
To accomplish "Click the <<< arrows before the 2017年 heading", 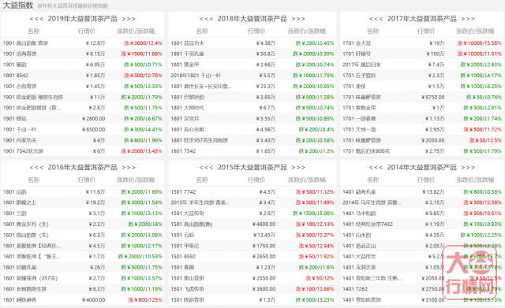I will [376, 19].
